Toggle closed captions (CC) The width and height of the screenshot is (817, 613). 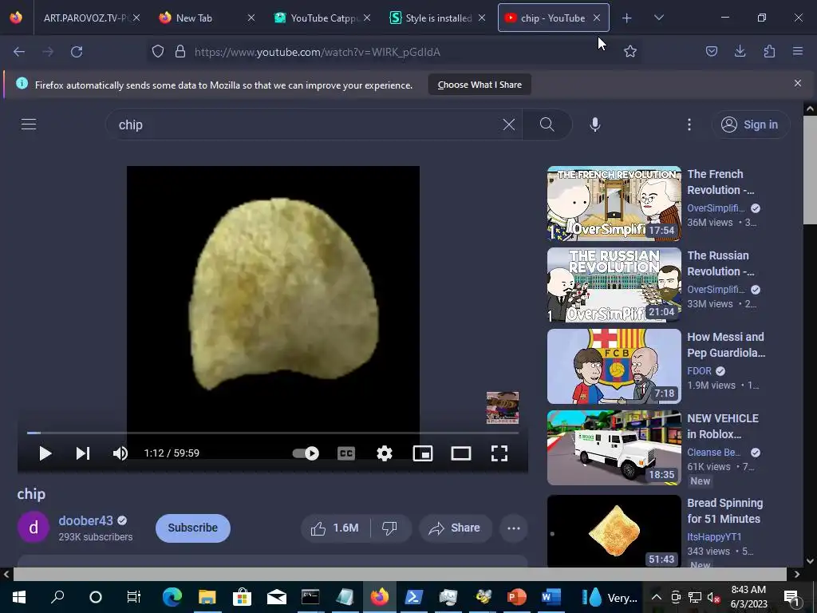click(x=346, y=453)
